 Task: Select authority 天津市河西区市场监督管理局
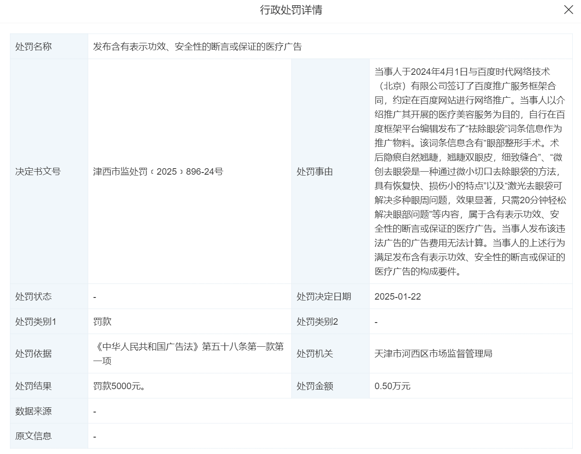pyautogui.click(x=433, y=354)
